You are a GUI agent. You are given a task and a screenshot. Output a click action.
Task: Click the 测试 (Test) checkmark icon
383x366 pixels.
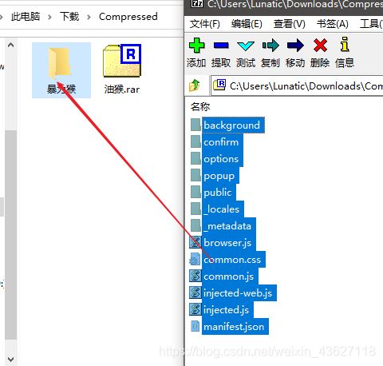pos(246,46)
